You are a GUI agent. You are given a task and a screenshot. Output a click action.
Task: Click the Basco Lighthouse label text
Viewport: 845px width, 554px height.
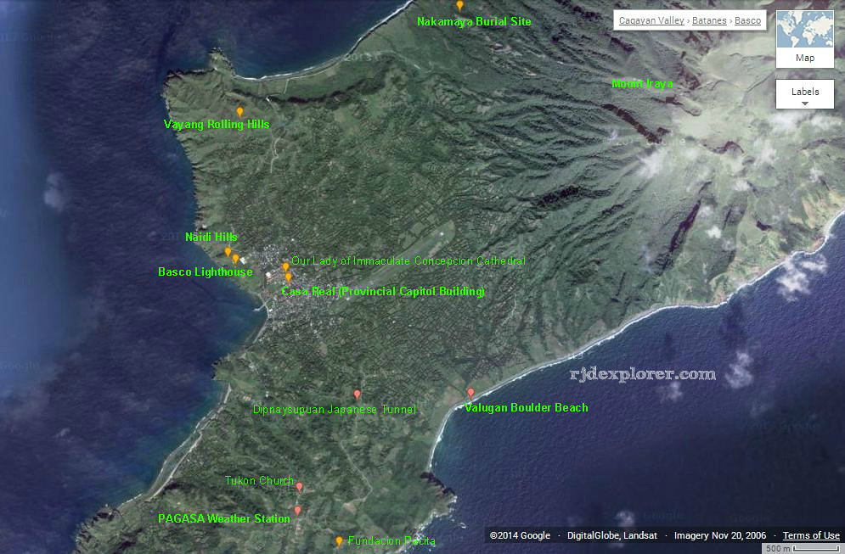point(205,272)
